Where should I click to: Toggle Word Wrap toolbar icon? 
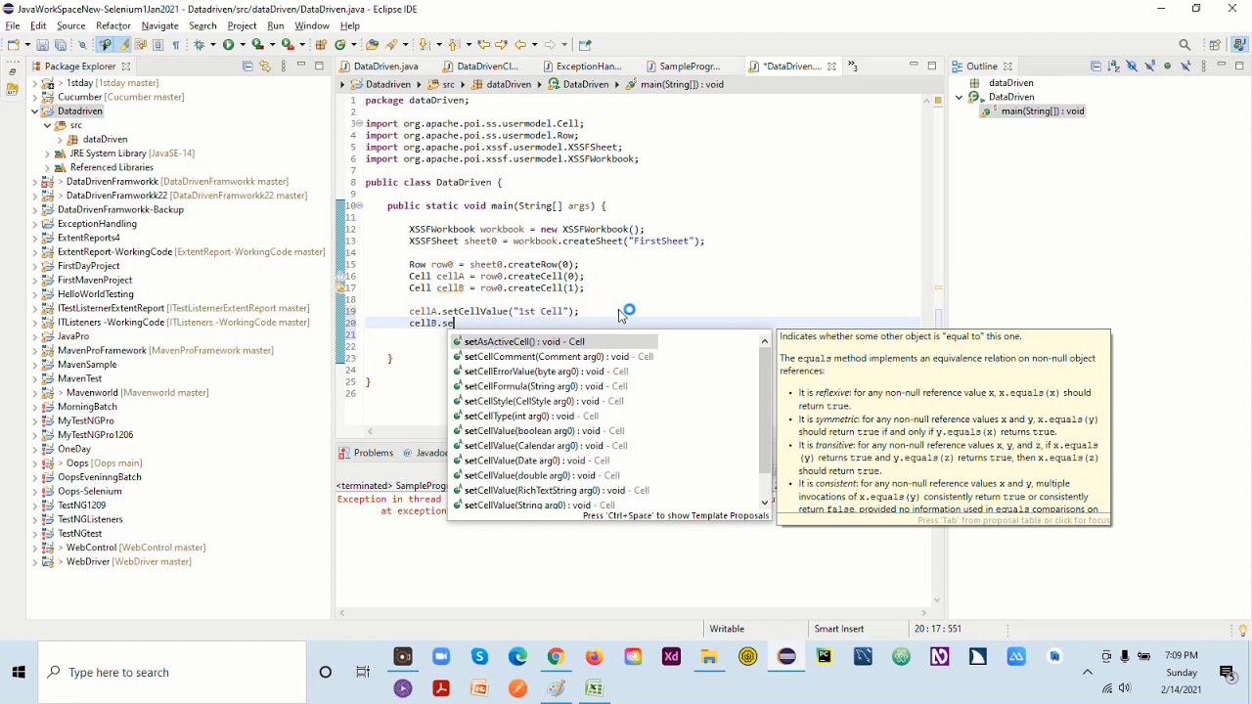[140, 44]
